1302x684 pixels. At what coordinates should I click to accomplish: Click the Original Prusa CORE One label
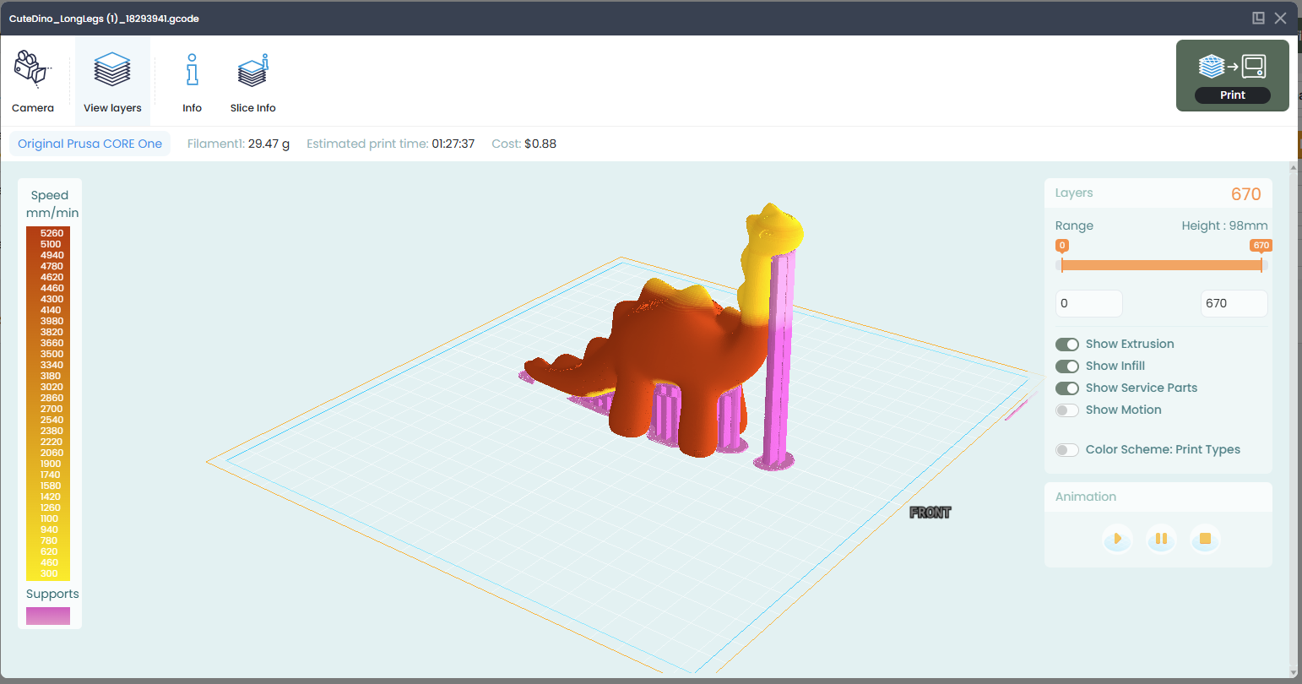click(x=90, y=144)
